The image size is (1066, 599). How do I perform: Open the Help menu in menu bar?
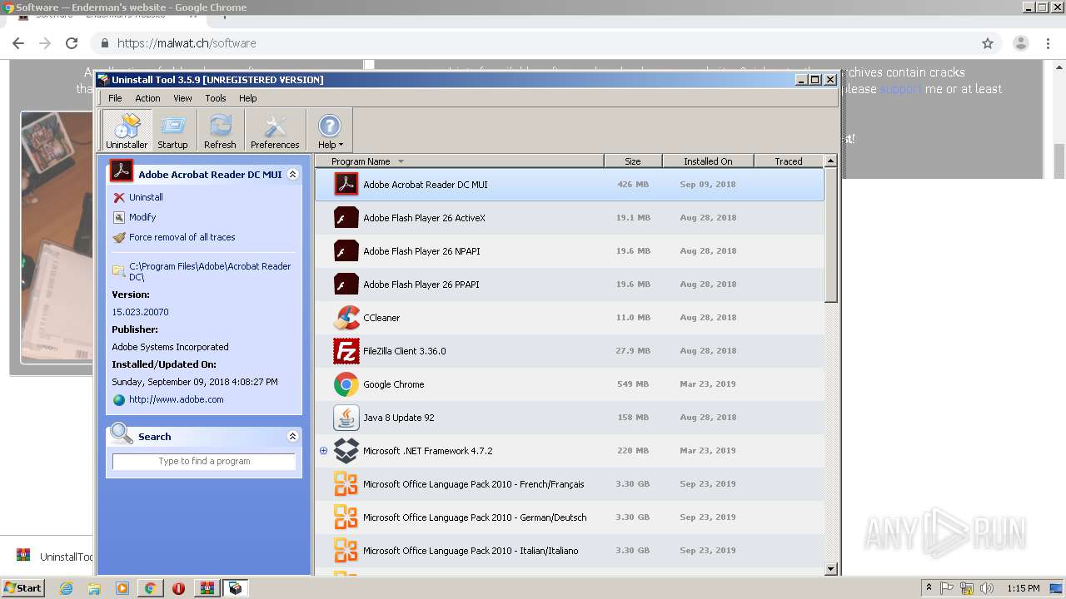click(248, 98)
